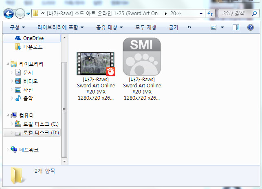Select the Sword Art Online #20 video thumbnail
The image size is (262, 189).
coord(96,64)
